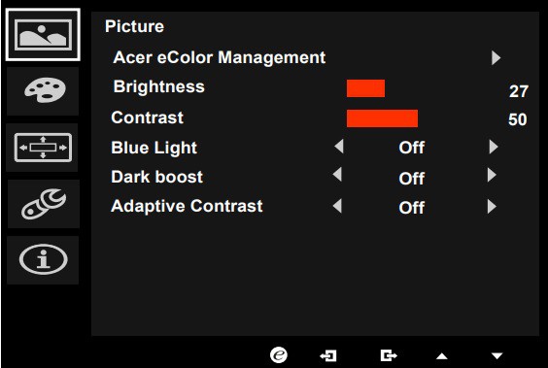Click the eColor 'e' icon at bottom
548x368 pixels.
click(279, 355)
